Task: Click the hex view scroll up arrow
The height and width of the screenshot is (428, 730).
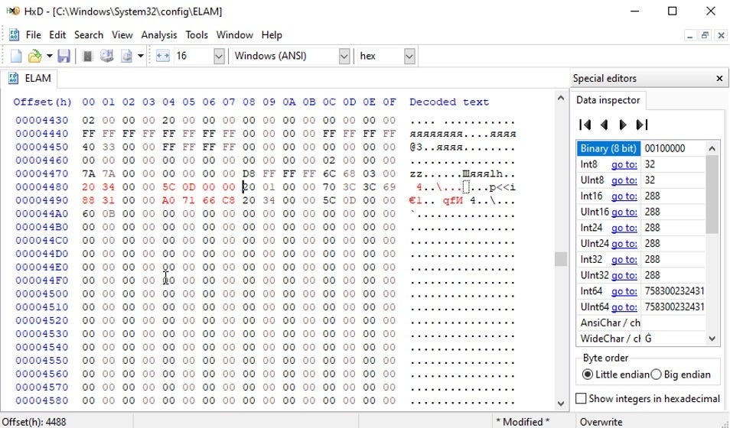Action: point(561,98)
